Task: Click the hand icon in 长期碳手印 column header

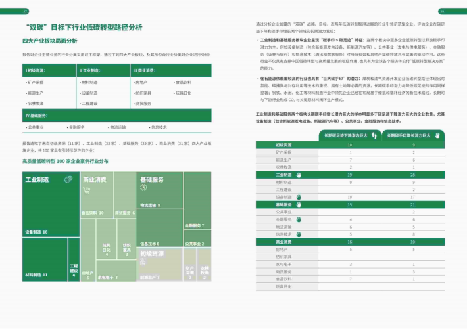Action: coord(437,135)
